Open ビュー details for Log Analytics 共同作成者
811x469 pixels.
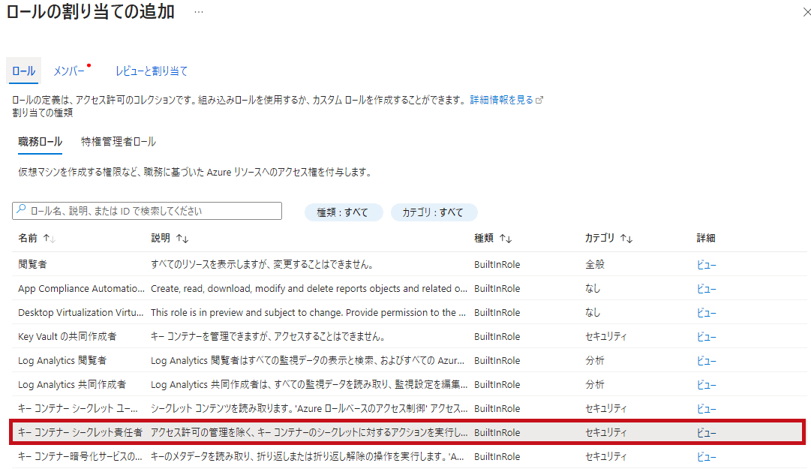[706, 385]
